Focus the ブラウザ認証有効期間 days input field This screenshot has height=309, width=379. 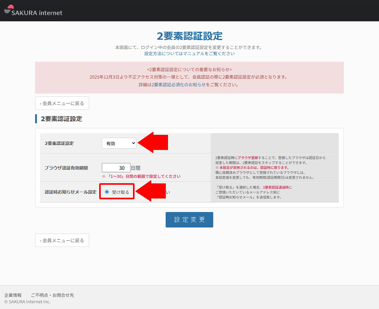click(116, 168)
